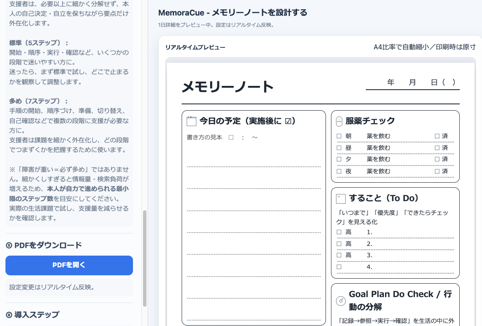Image resolution: width=482 pixels, height=326 pixels.
Task: Check the To Do item 2 checkbox
Action: click(x=339, y=244)
